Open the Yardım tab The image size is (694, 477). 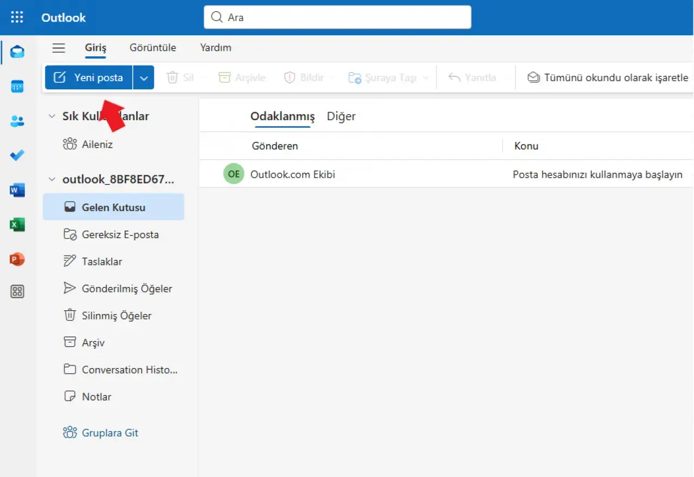coord(216,48)
